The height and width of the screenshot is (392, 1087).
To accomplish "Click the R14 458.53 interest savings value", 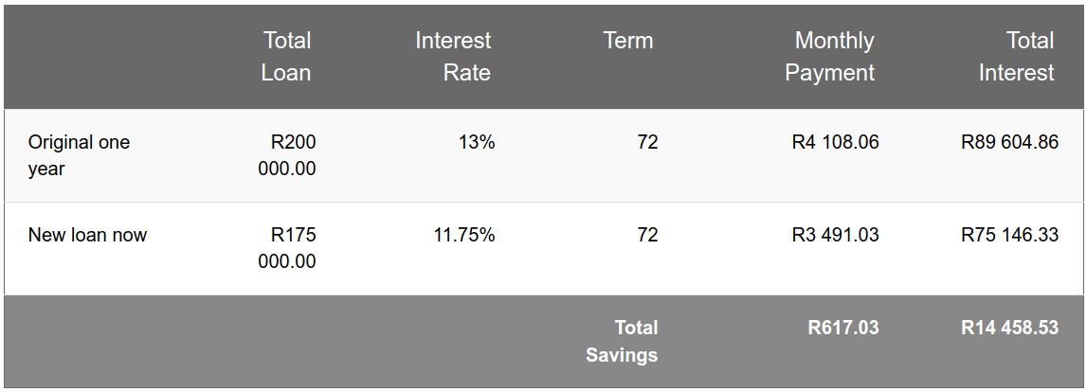I will click(1010, 327).
